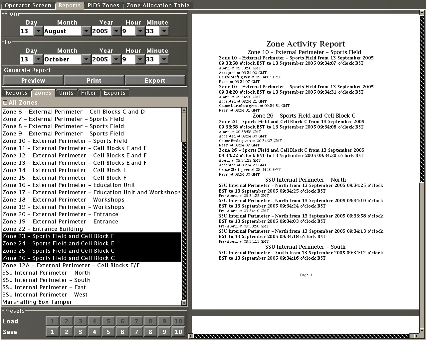The height and width of the screenshot is (340, 426).
Task: Open the PIDS Zones tab
Action: point(104,5)
